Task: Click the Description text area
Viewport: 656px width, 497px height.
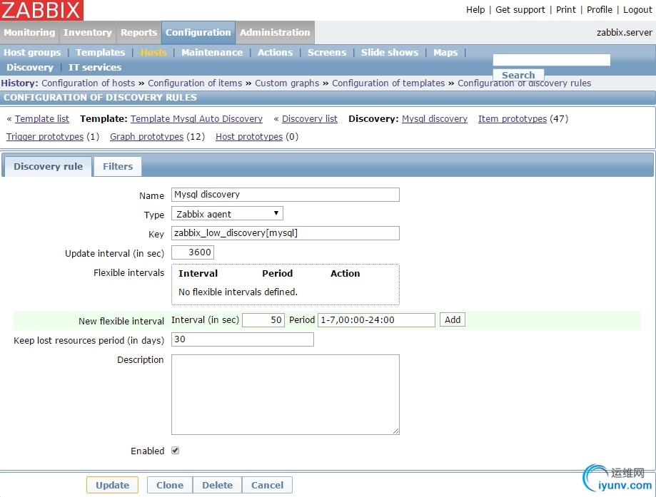Action: 286,394
